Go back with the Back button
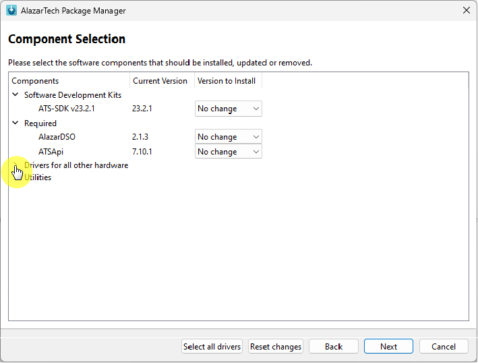This screenshot has width=478, height=363. coord(334,347)
